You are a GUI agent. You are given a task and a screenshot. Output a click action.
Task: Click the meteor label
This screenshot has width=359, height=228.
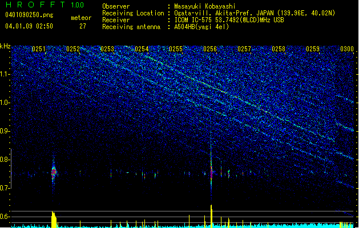(x=81, y=18)
